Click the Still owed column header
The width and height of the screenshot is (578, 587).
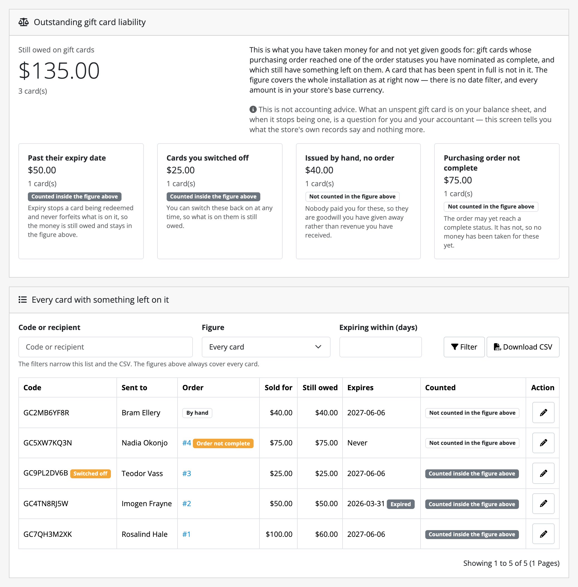pyautogui.click(x=320, y=387)
